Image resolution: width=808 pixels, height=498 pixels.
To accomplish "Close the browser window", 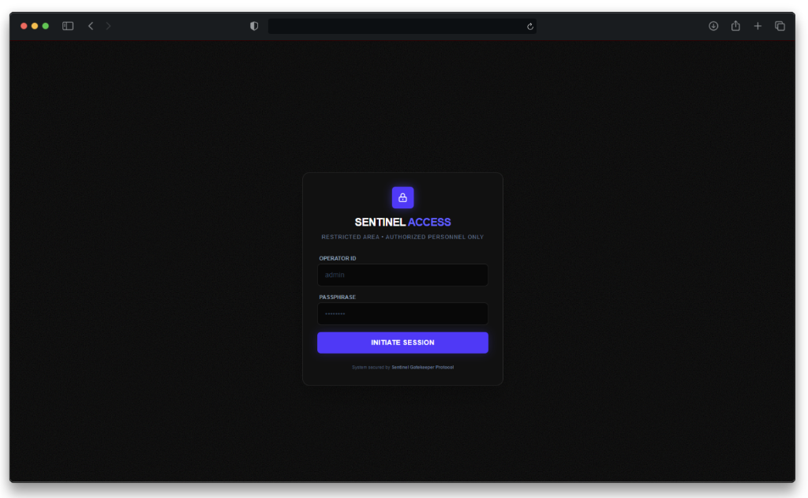I will pyautogui.click(x=24, y=26).
